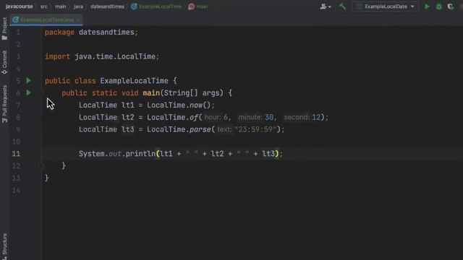Click 'String[] args' parameter in main
Image resolution: width=463 pixels, height=260 pixels.
(x=193, y=93)
